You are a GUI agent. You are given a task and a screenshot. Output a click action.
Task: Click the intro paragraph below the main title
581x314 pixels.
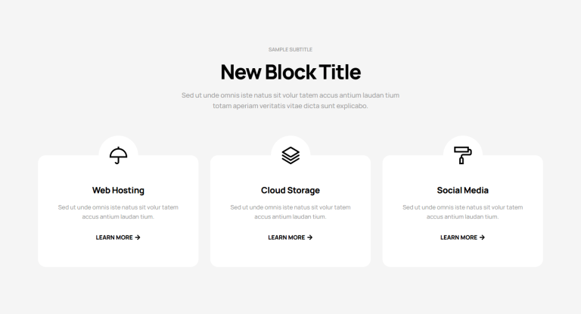290,101
